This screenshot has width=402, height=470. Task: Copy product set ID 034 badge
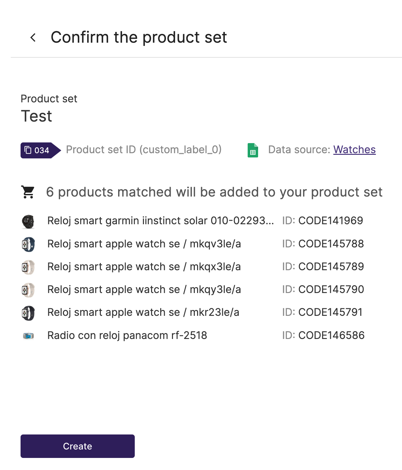tap(40, 150)
